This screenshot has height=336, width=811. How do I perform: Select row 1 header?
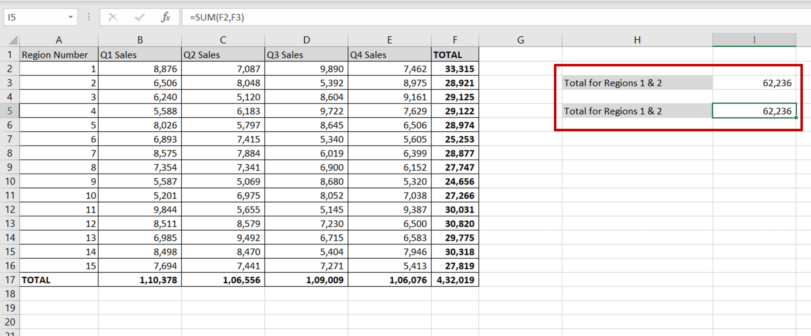tap(10, 55)
